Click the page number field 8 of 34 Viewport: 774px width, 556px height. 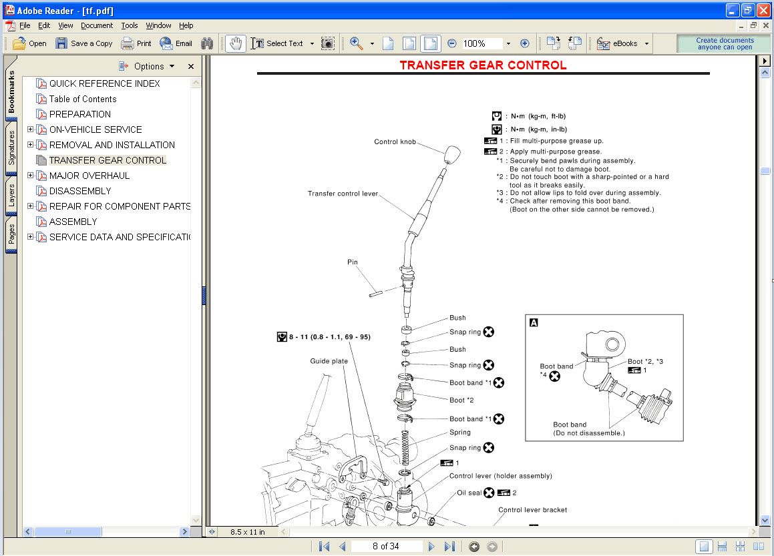pos(386,546)
